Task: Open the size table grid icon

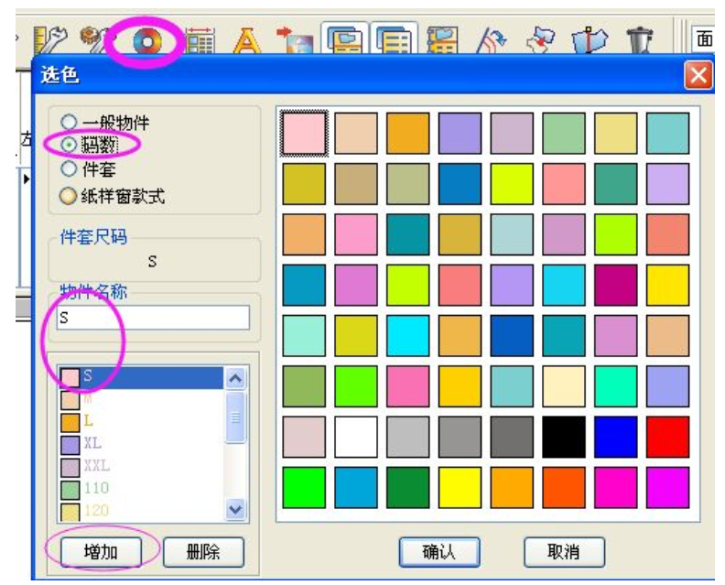Action: click(200, 40)
